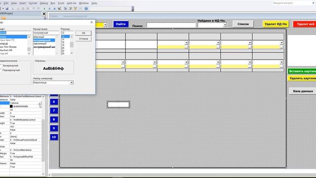Open the Format menu

pos(33,3)
